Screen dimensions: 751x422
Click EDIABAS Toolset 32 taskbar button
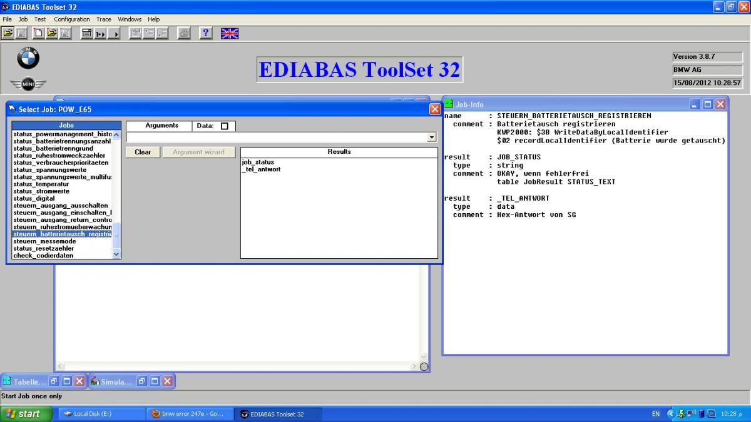click(x=278, y=414)
